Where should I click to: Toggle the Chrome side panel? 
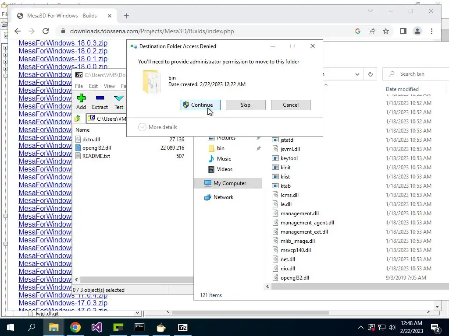click(x=403, y=31)
